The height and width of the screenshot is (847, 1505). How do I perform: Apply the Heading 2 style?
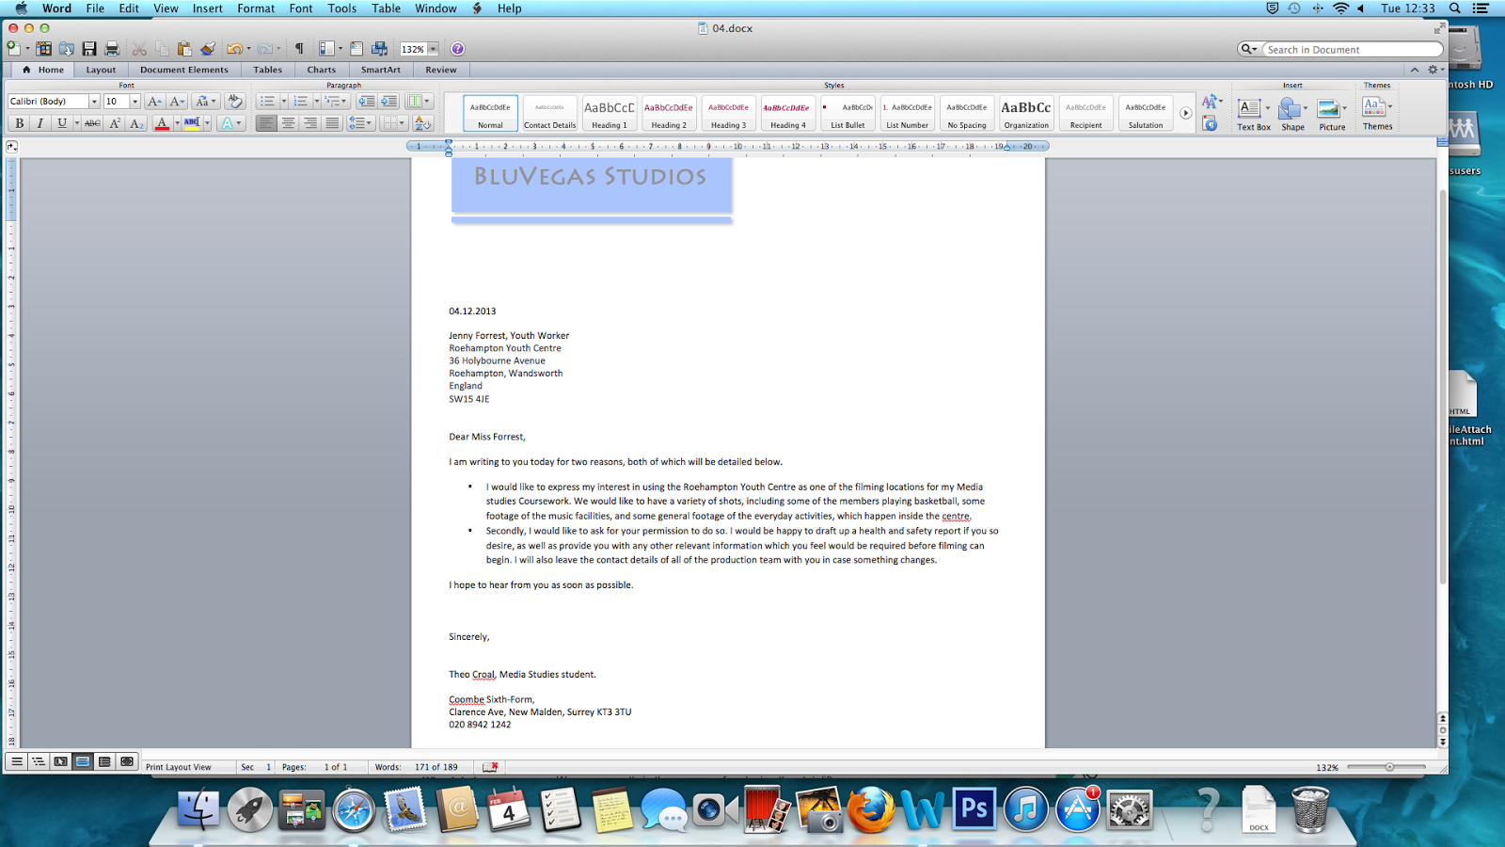point(669,113)
